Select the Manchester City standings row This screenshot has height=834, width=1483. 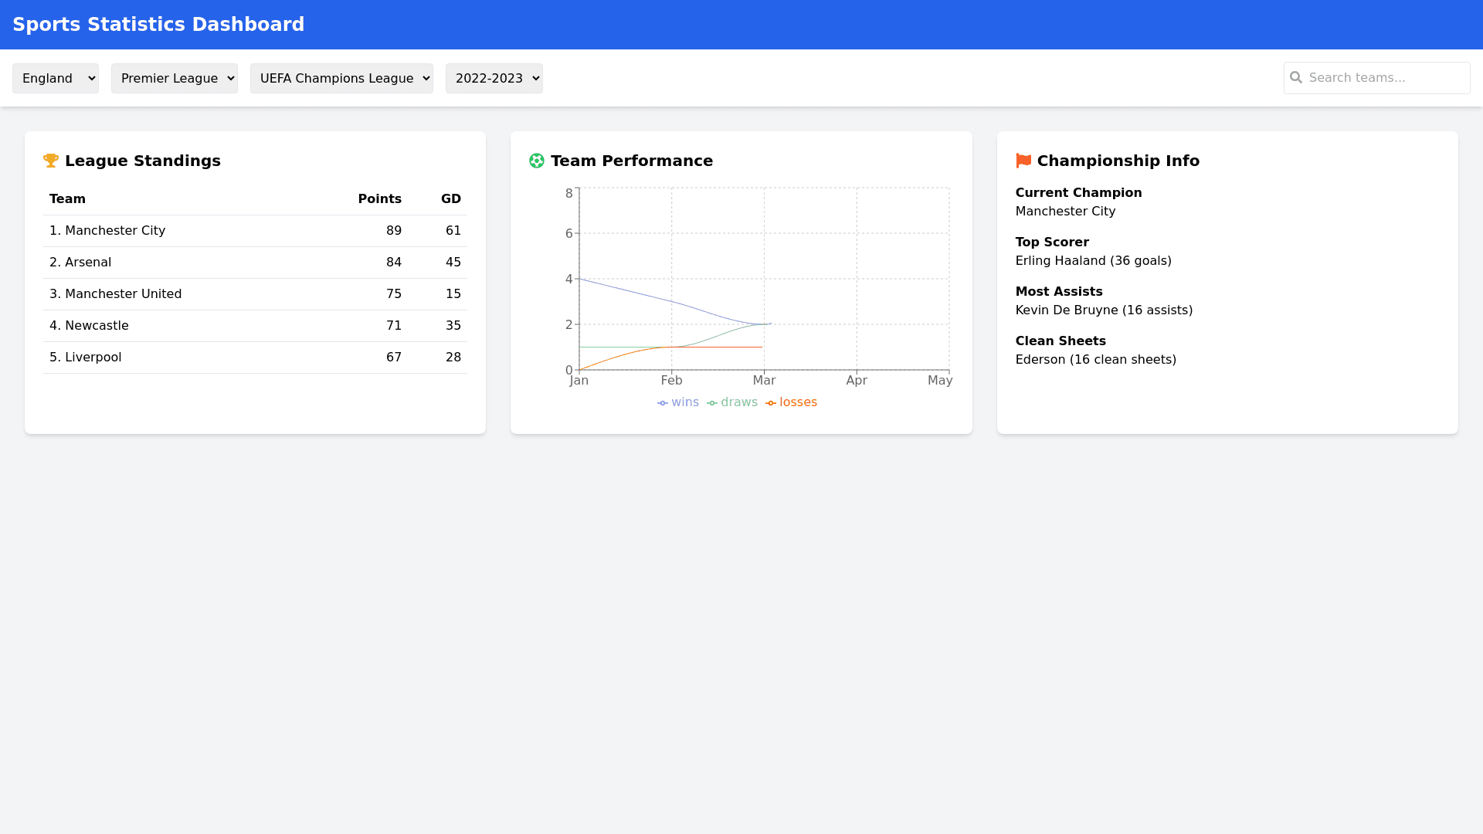click(255, 231)
